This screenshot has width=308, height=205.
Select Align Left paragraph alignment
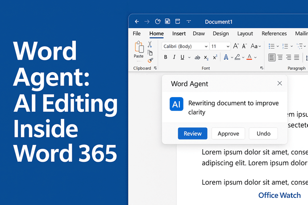coord(272,57)
